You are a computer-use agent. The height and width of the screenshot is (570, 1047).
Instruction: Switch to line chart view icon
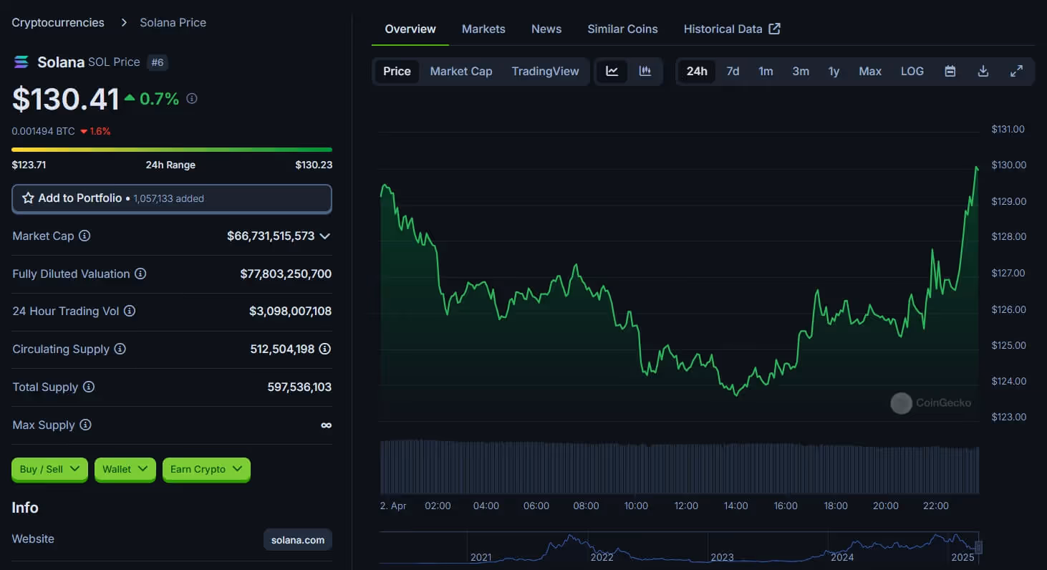(612, 71)
